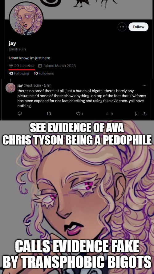Image resolution: width=154 pixels, height=274 pixels.
Task: Click the small avatar beside the tweet
Action: [x=10, y=88]
